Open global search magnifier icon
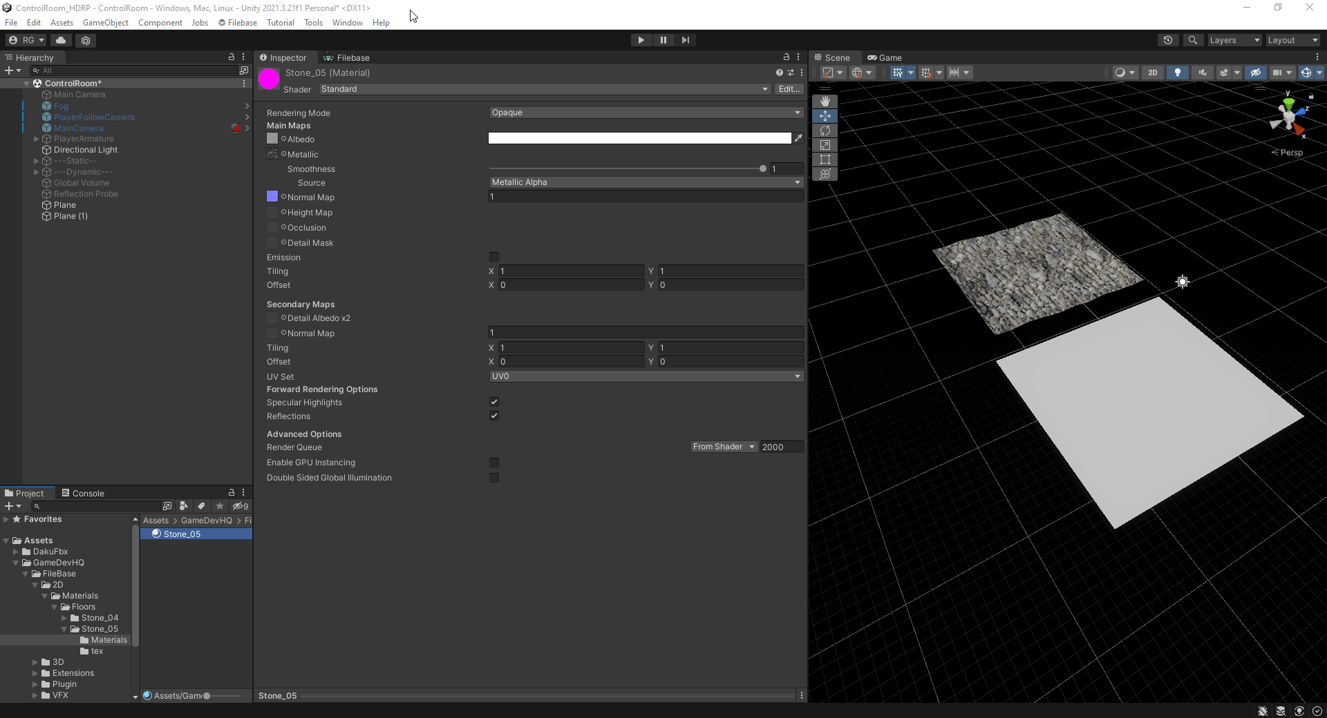The image size is (1327, 718). tap(1192, 40)
